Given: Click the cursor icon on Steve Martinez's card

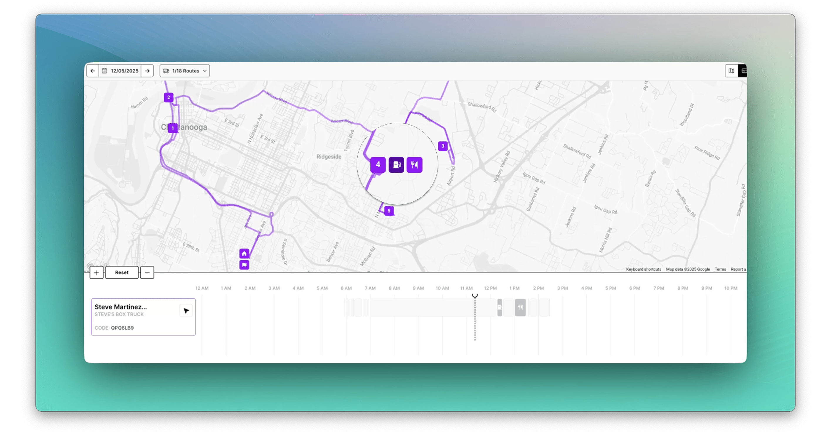Looking at the screenshot, I should (186, 311).
